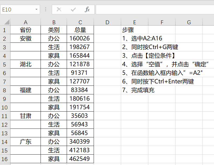Image resolution: width=214 pixels, height=165 pixels.
Task: Click the formula bar options dots handle
Action: tap(46, 10)
